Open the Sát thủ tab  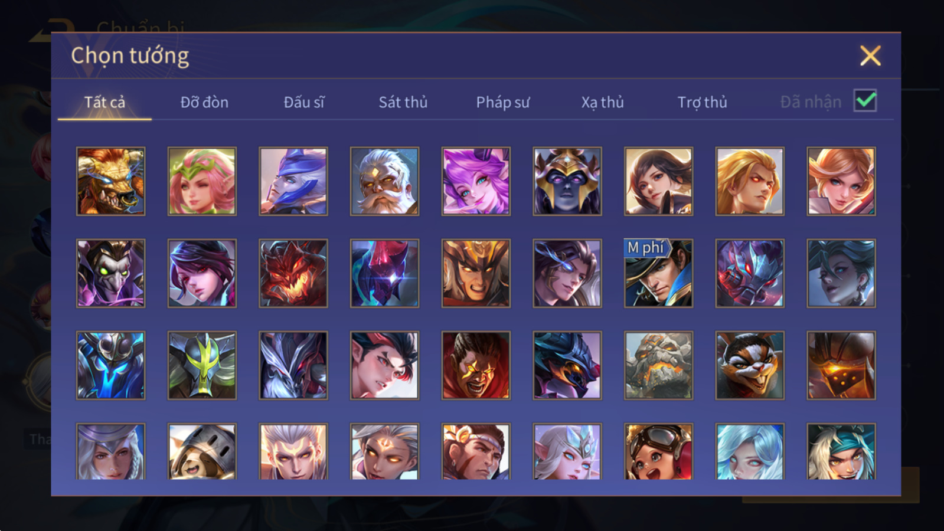pos(403,102)
